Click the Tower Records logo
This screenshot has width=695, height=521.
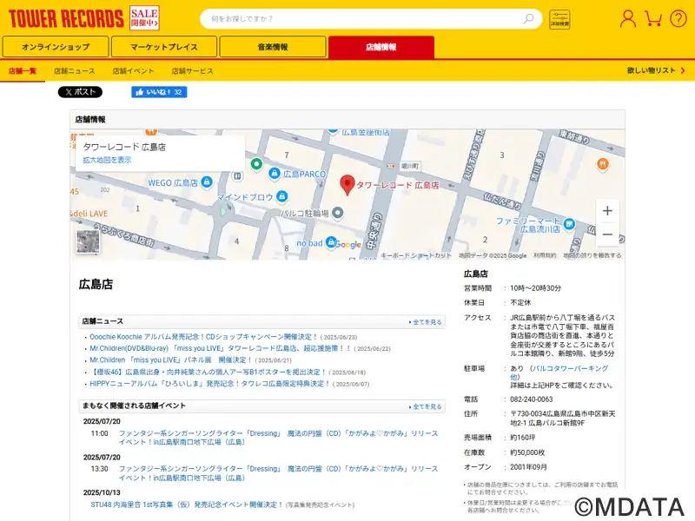[x=66, y=18]
